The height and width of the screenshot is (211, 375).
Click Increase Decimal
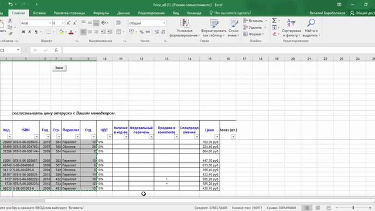click(156, 32)
